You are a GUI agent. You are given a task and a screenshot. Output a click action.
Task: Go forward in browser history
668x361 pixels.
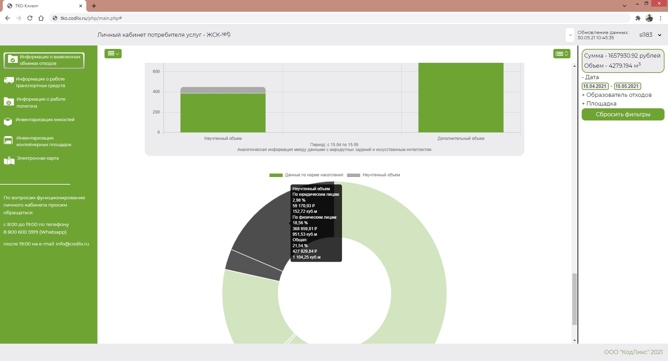19,18
